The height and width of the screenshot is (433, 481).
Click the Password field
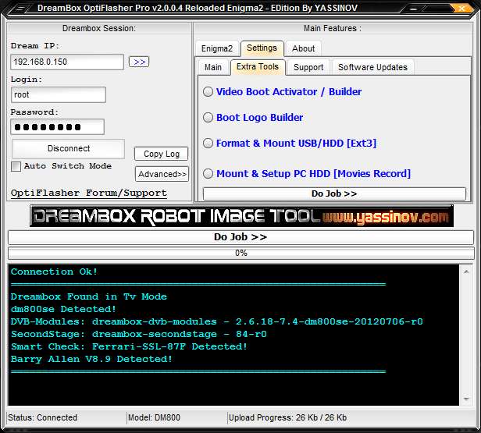click(57, 127)
